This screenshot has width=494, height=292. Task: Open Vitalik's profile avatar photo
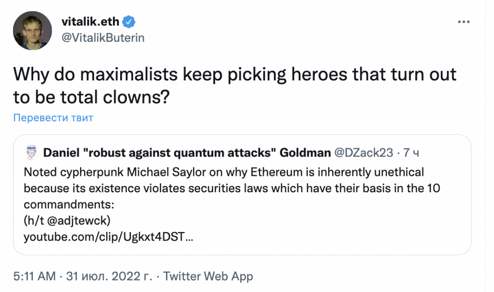pos(32,30)
